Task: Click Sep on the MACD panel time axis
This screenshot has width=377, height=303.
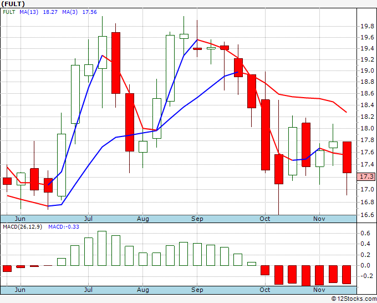Action: 197,290
